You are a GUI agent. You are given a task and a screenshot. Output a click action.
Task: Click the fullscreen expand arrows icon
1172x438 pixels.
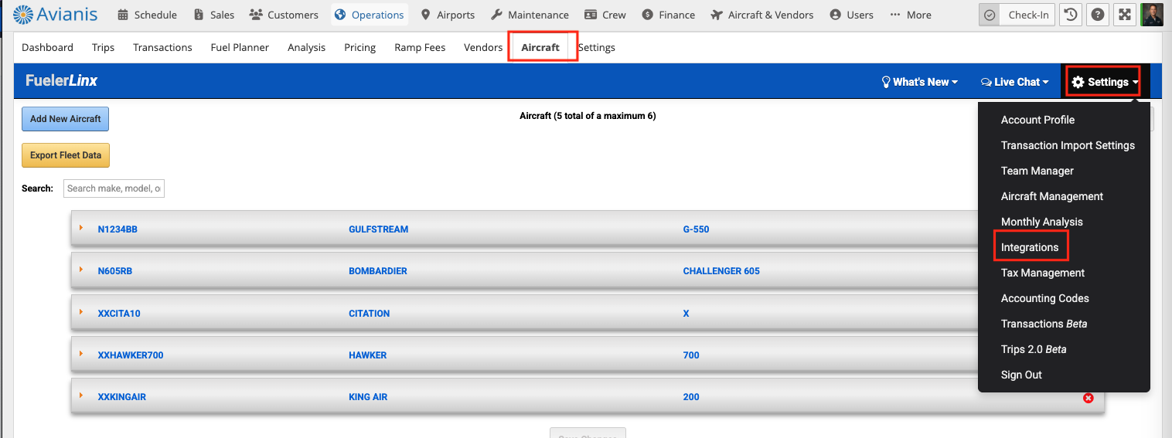click(1125, 15)
